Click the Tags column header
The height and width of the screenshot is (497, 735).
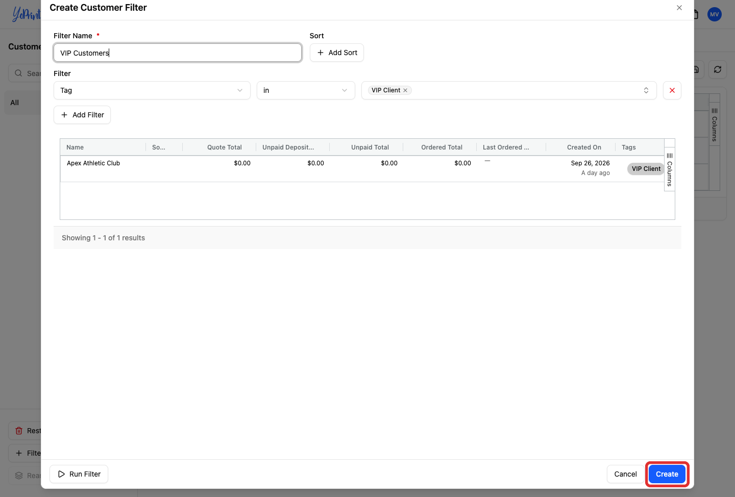pyautogui.click(x=629, y=147)
